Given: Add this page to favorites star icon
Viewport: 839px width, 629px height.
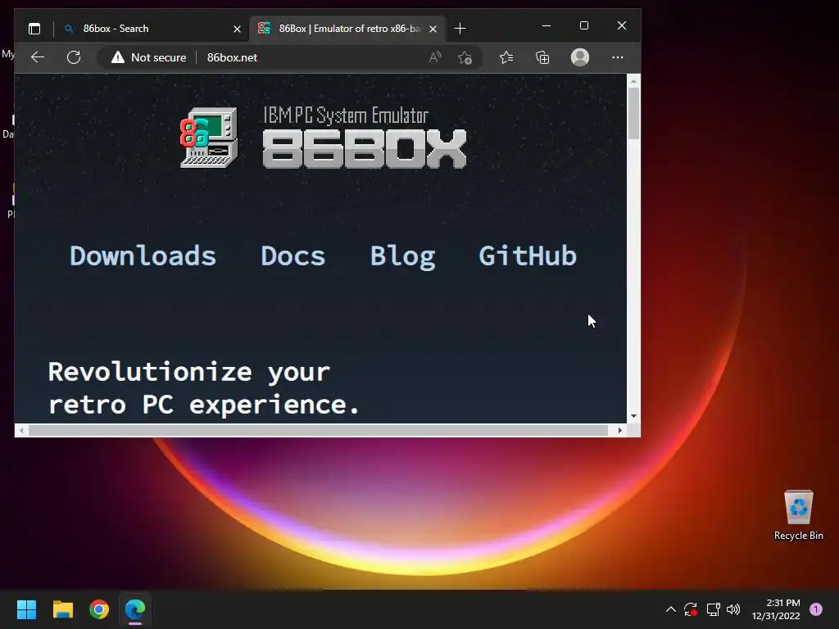Looking at the screenshot, I should tap(465, 57).
